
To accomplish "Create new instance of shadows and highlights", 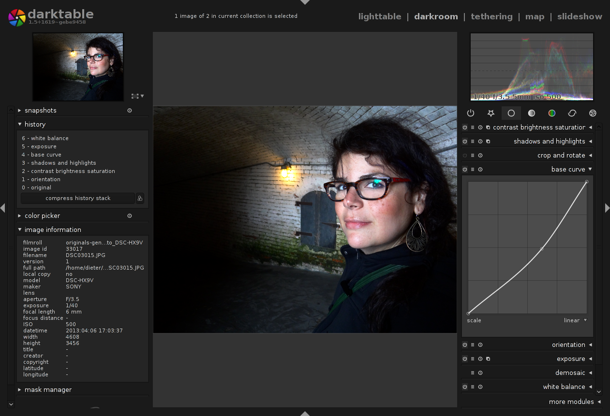I will (x=488, y=142).
